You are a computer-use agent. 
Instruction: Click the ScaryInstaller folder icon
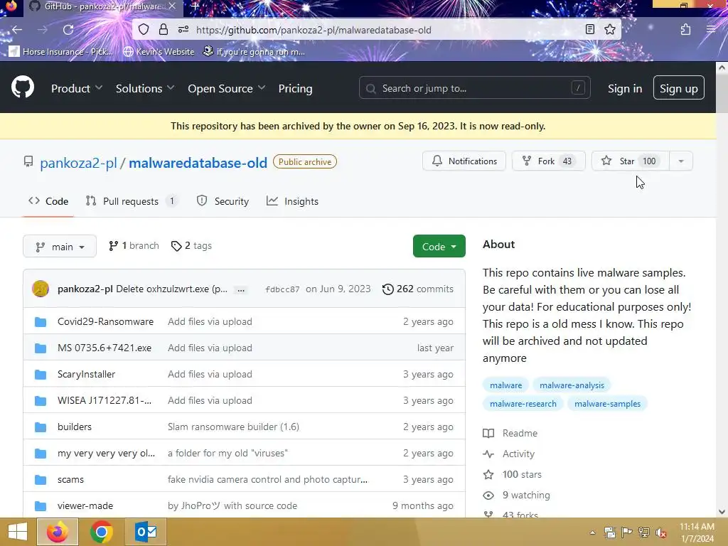pyautogui.click(x=41, y=374)
